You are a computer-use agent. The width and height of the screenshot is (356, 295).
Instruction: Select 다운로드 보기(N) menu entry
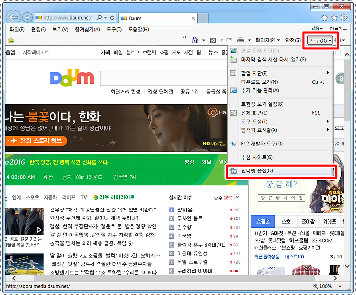point(281,82)
